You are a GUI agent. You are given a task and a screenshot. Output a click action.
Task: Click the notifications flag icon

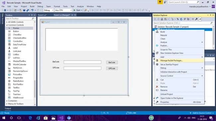(x=160, y=2)
